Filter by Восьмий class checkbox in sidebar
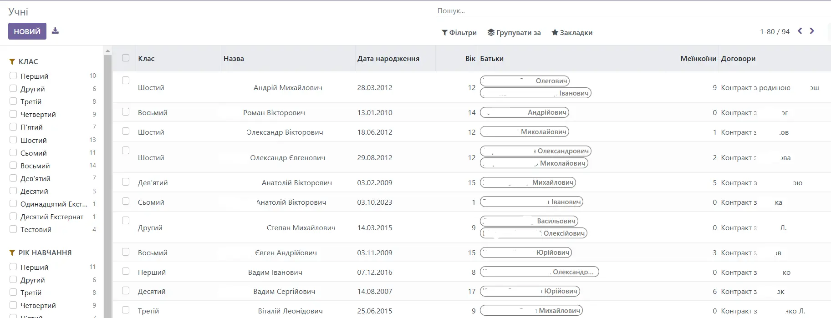The image size is (831, 318). click(13, 165)
